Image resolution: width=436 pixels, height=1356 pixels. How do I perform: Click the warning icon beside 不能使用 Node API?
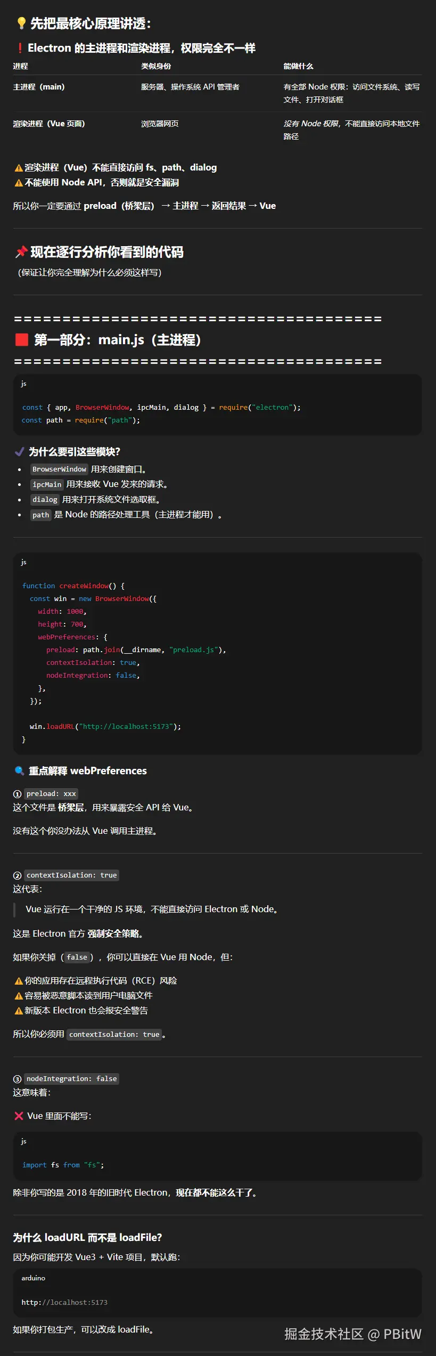(19, 183)
